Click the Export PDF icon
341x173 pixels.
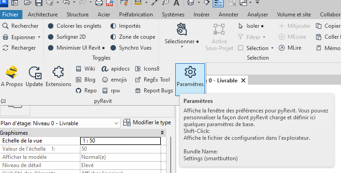point(110,3)
